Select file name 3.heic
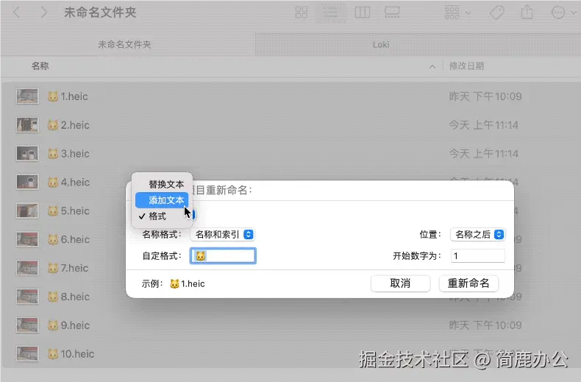 click(x=68, y=154)
